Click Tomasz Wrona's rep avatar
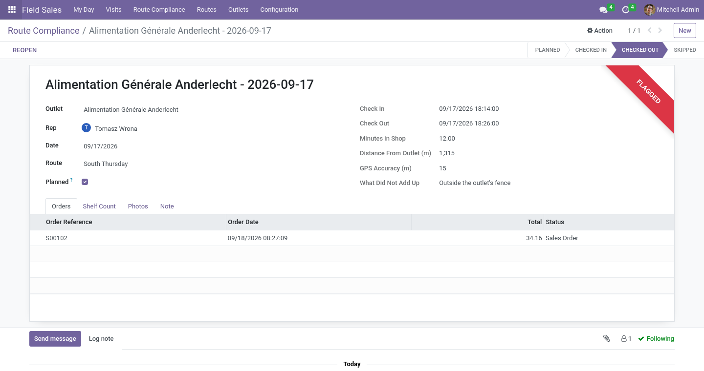Image resolution: width=704 pixels, height=371 pixels. (x=87, y=128)
